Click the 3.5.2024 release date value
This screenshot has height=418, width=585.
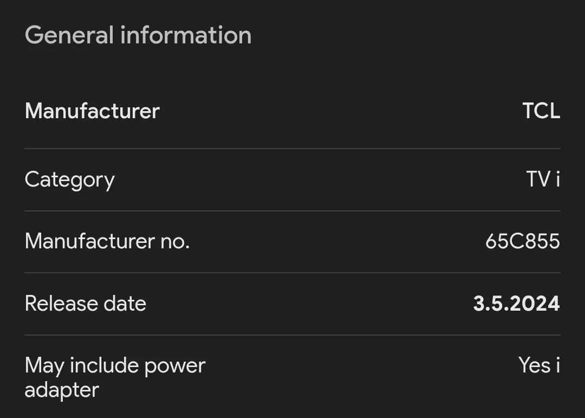[516, 304]
